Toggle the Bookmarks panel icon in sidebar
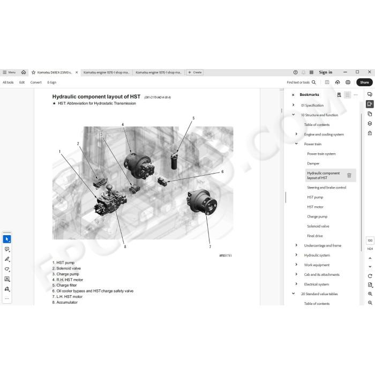Viewport: 375px width, 375px height. click(370, 104)
